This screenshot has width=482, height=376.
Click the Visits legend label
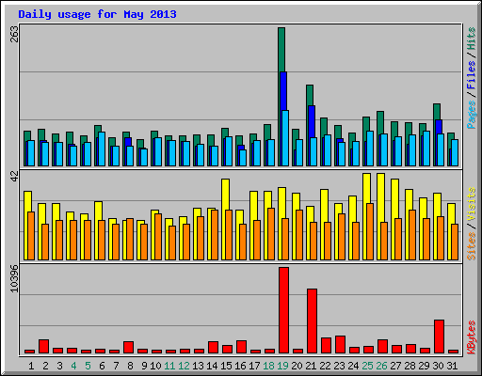[x=471, y=204]
